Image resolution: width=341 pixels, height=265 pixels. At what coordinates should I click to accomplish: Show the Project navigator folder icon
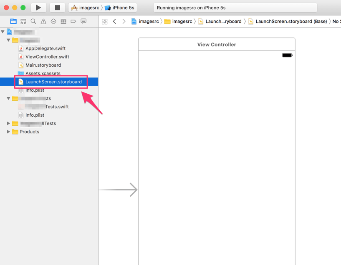pos(13,21)
